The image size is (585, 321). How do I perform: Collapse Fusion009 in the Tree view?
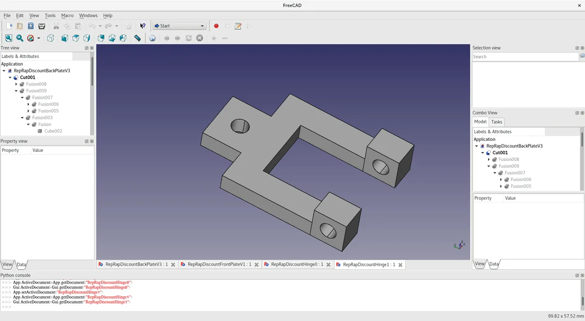click(16, 91)
